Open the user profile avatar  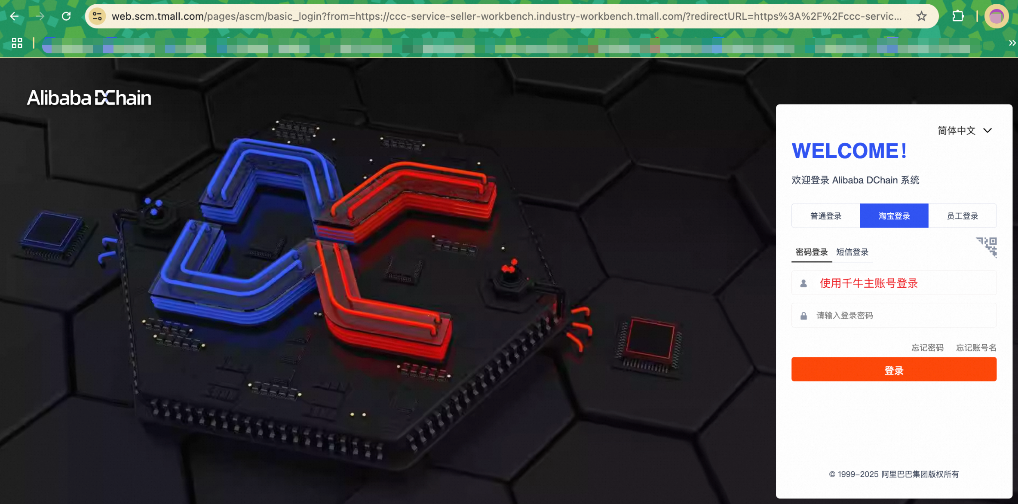(x=997, y=16)
